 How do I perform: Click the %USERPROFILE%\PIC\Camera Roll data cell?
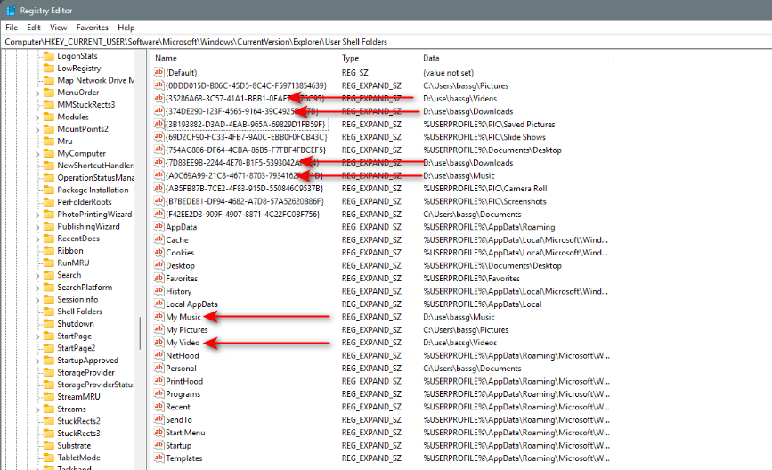point(485,189)
